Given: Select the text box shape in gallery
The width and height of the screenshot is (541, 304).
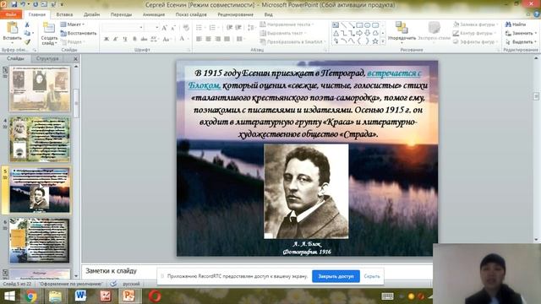Looking at the screenshot, I should click(336, 25).
